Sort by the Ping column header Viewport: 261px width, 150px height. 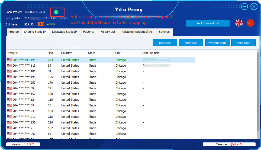[x=53, y=53]
